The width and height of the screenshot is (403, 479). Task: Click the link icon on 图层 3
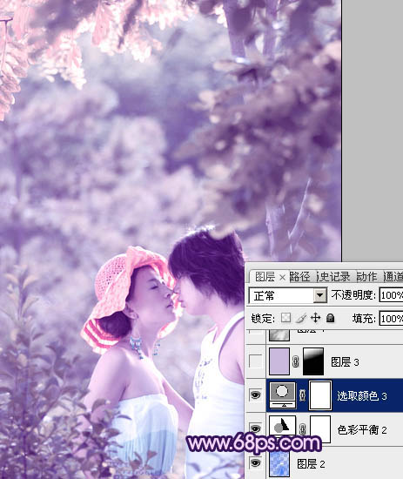coord(296,362)
